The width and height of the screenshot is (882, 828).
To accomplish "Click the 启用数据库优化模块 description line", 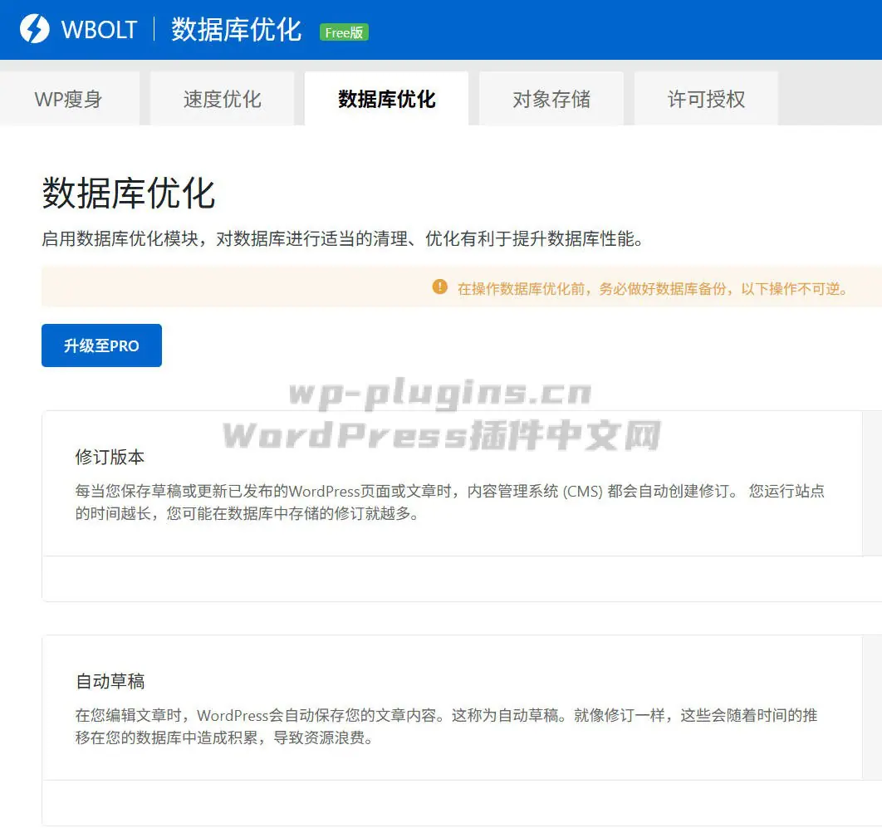I will (342, 238).
